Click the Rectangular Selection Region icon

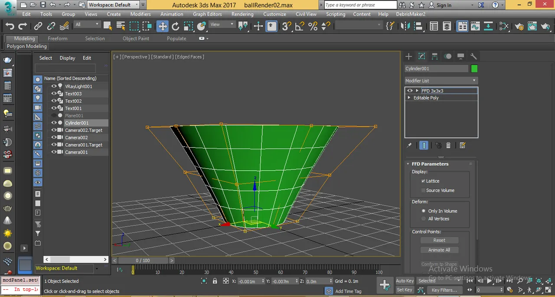pyautogui.click(x=134, y=26)
